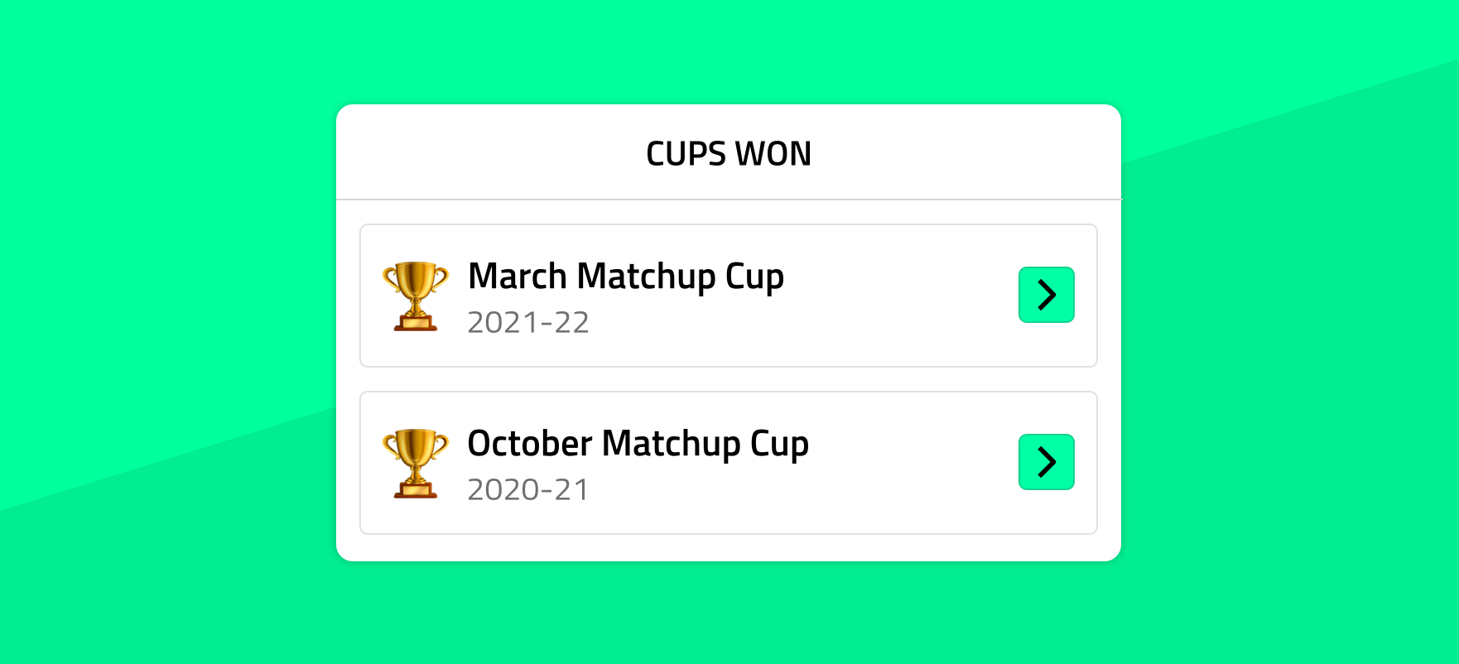Image resolution: width=1459 pixels, height=664 pixels.
Task: Click the 2020-21 season label
Action: pyautogui.click(x=528, y=490)
